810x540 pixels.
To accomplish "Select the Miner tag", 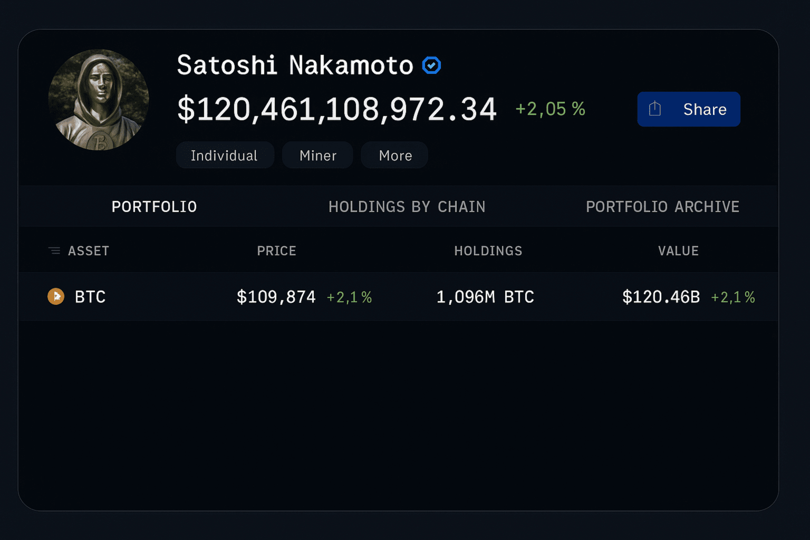I will tap(317, 156).
